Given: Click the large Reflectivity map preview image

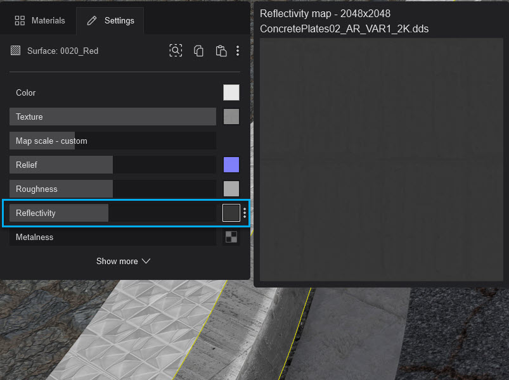Looking at the screenshot, I should click(382, 159).
